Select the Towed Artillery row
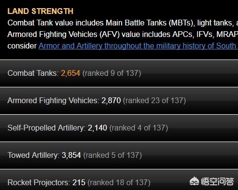Image resolution: width=238 pixels, height=190 pixels. (x=119, y=155)
